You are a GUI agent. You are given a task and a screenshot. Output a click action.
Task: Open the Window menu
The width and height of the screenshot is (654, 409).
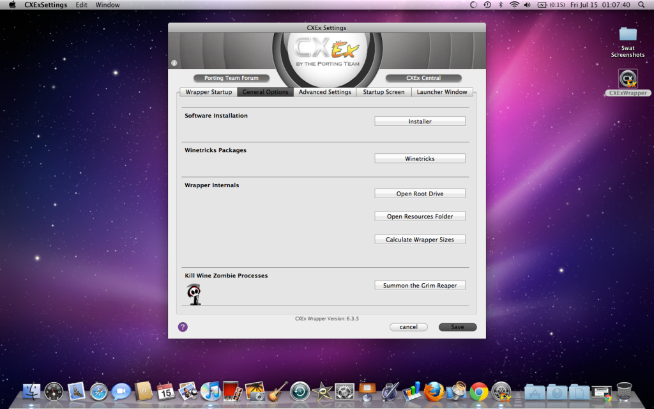107,5
